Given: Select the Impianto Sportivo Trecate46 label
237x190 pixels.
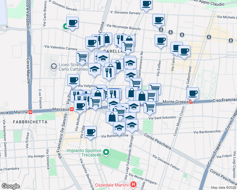Looking at the screenshot, I should coord(84,153).
